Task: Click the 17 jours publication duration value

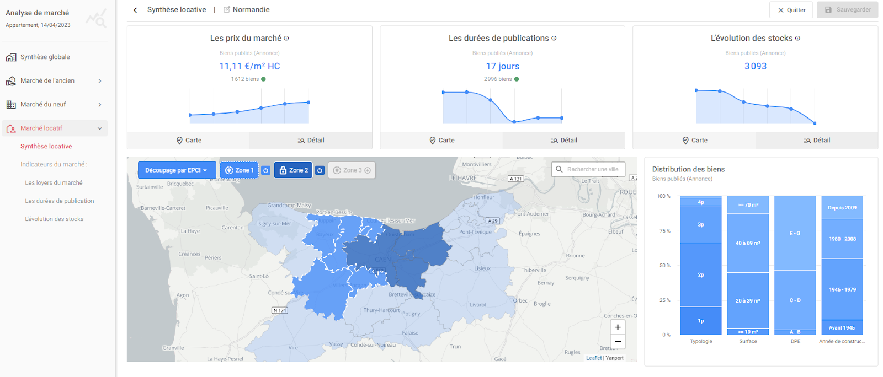Action: [x=502, y=66]
